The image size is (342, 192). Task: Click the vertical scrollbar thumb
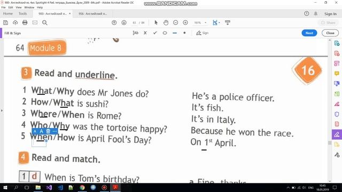tap(330, 143)
